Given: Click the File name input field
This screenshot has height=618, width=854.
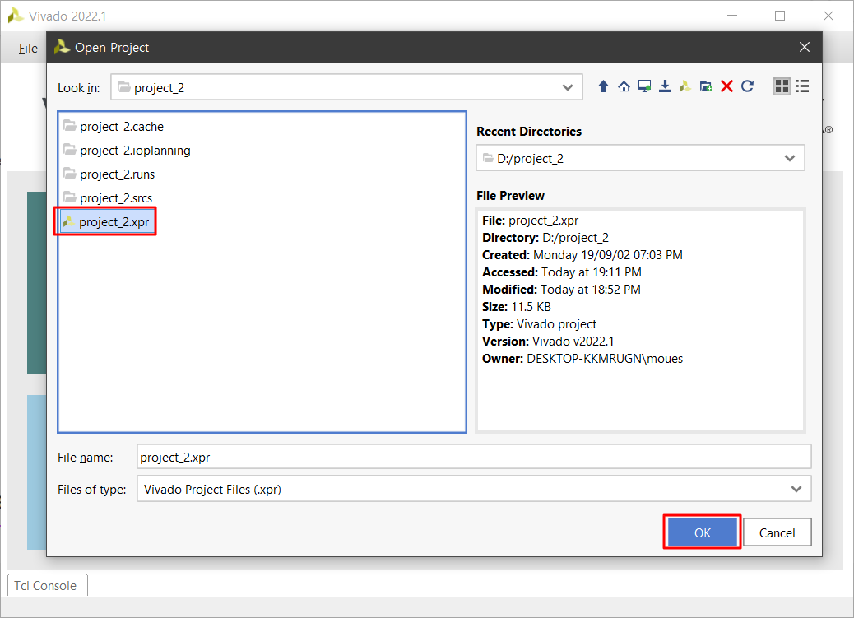Looking at the screenshot, I should click(474, 457).
